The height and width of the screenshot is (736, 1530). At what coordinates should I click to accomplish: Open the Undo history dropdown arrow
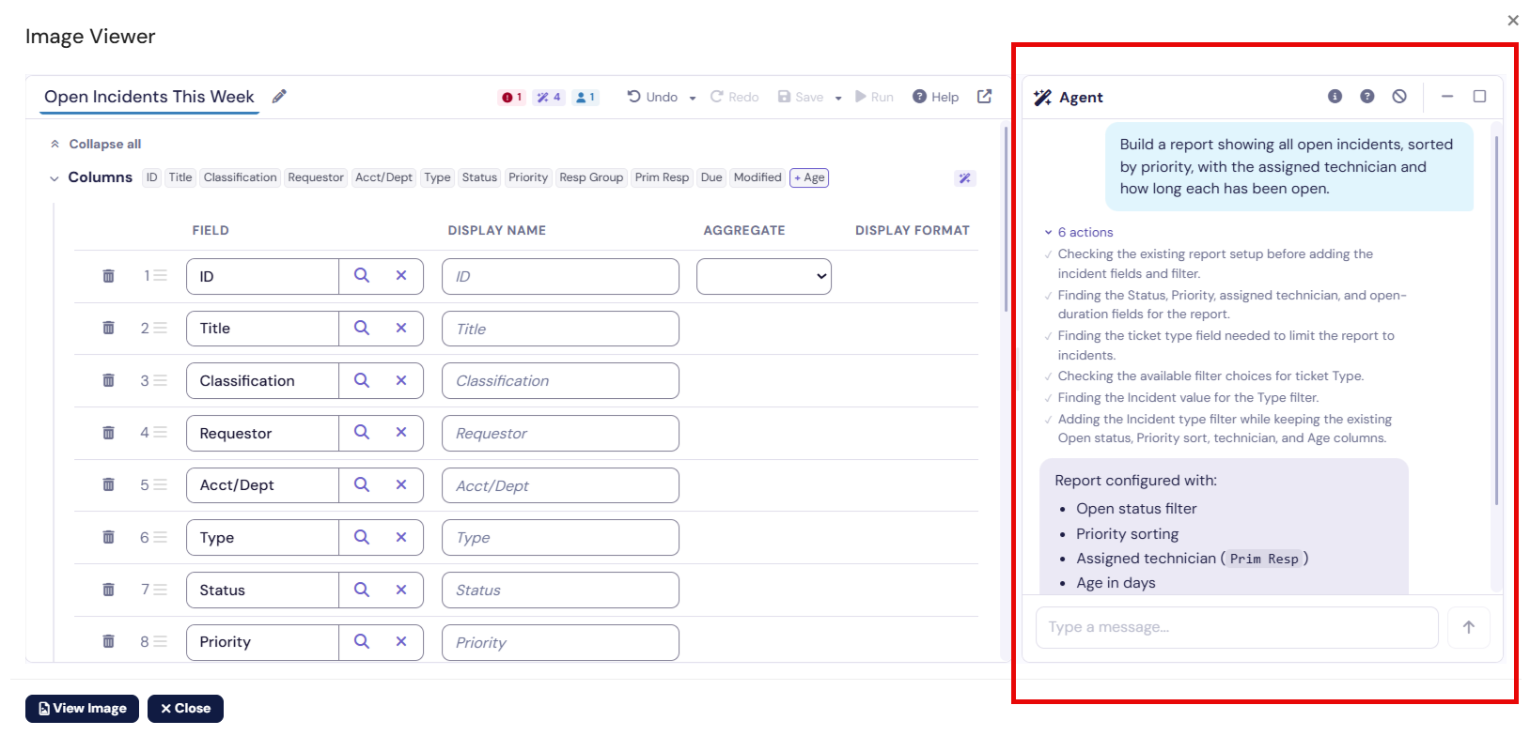[x=693, y=98]
